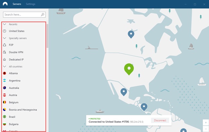Open the Servers tab

[x=17, y=4]
